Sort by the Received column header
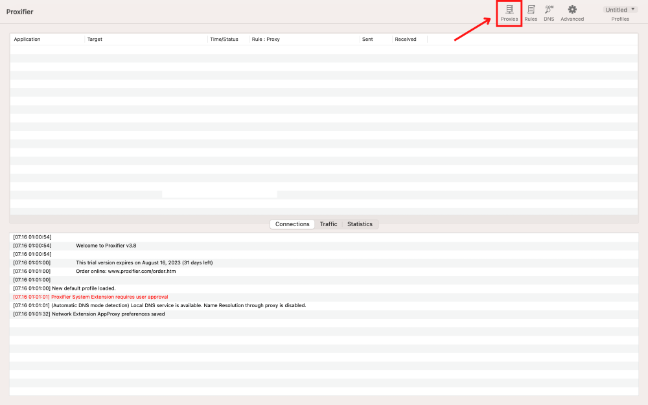The height and width of the screenshot is (405, 648). [x=410, y=40]
